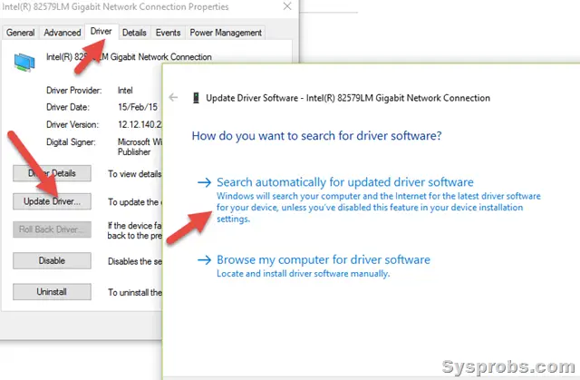This screenshot has height=380, width=580.
Task: Click the back arrow in Update Driver Software
Action: click(173, 98)
